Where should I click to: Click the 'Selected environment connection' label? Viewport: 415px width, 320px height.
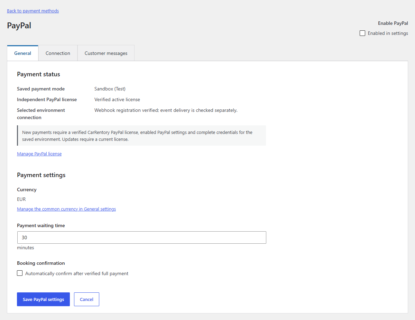[x=41, y=114]
